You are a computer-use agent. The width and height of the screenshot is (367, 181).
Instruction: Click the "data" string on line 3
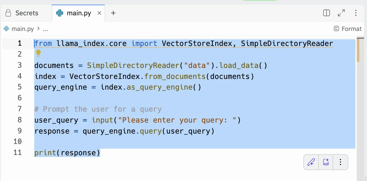tap(197, 66)
